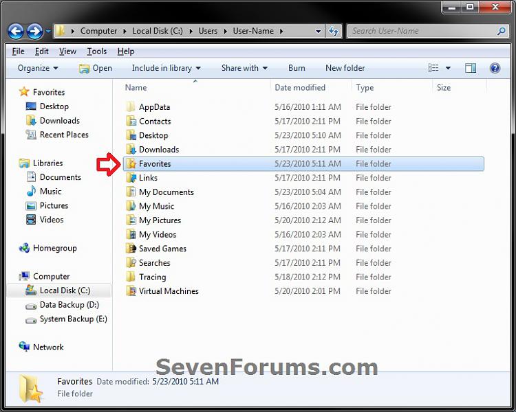Click the Tracing folder icon
The width and height of the screenshot is (516, 412).
pos(131,277)
